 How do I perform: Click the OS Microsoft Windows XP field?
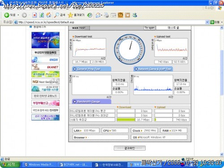click(x=159, y=138)
